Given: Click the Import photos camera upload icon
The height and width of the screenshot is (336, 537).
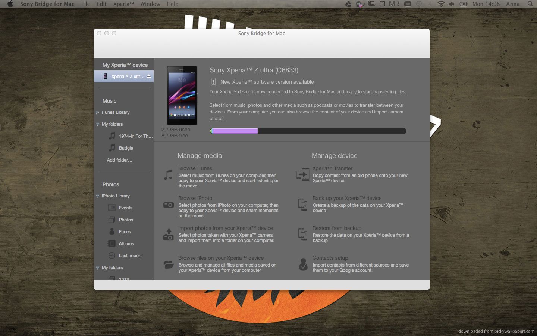Looking at the screenshot, I should [169, 234].
